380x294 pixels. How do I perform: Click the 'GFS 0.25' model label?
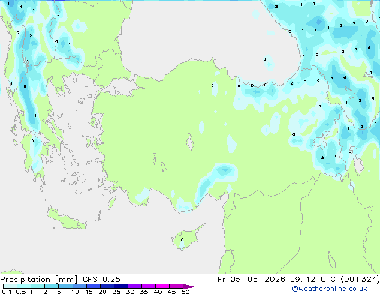[101, 280]
